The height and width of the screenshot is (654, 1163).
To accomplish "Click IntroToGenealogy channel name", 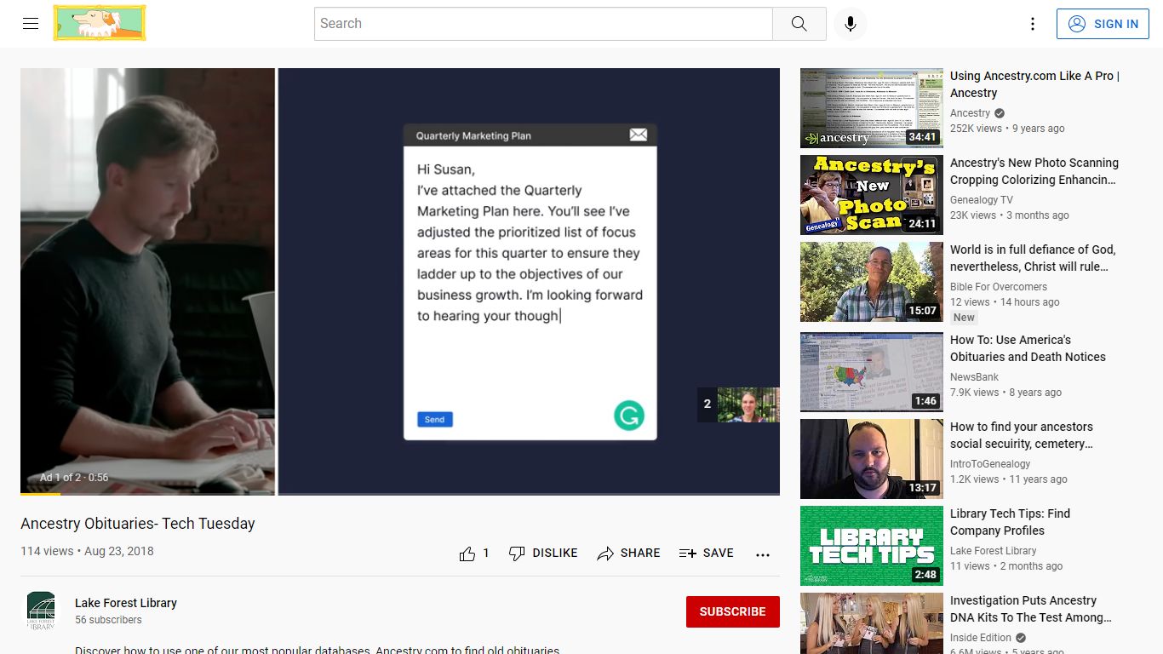I will pos(990,464).
